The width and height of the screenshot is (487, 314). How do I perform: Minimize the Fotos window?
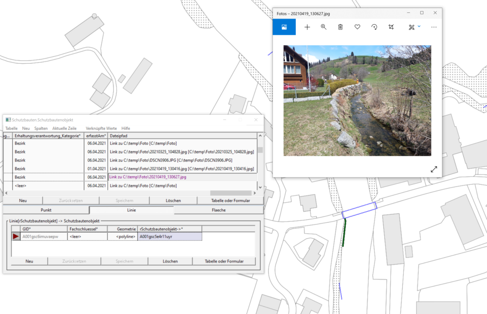click(409, 13)
